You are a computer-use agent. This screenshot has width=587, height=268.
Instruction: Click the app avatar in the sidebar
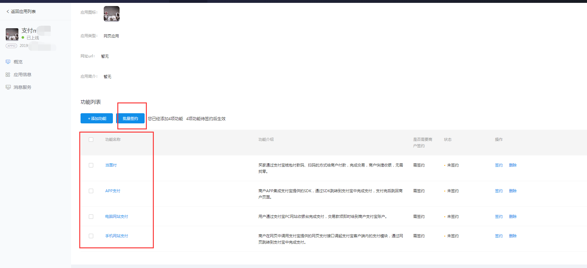click(12, 34)
